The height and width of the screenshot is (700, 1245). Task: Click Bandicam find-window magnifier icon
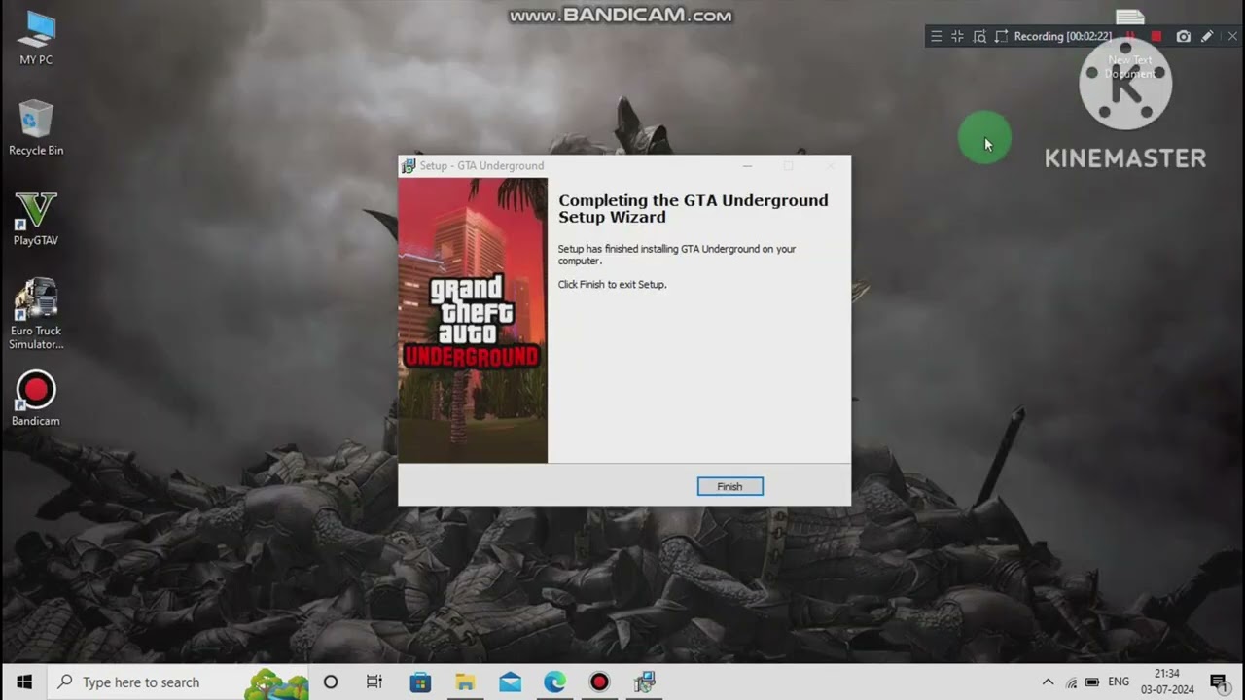click(x=979, y=36)
